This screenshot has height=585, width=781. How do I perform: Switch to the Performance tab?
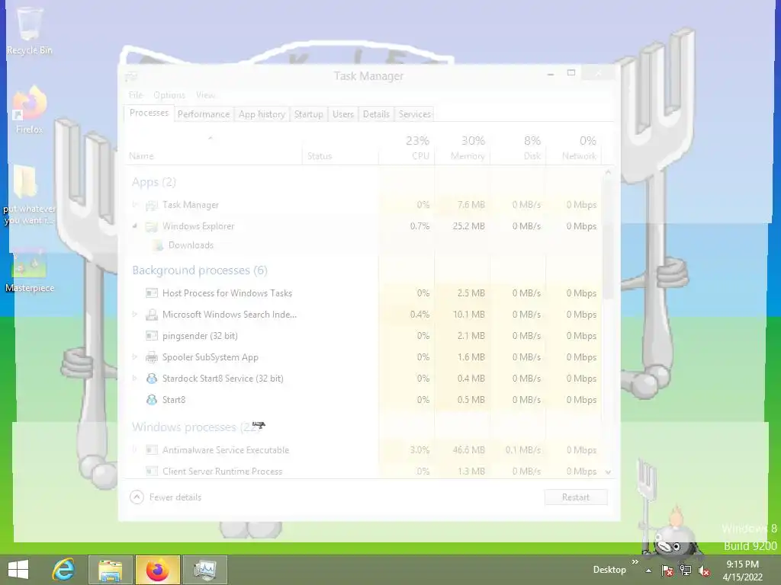pyautogui.click(x=204, y=114)
